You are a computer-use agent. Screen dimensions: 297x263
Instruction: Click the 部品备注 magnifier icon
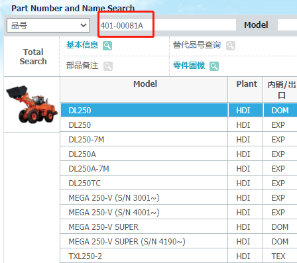click(x=108, y=66)
